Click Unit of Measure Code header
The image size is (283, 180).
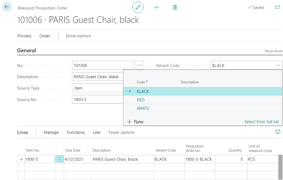(x=260, y=148)
